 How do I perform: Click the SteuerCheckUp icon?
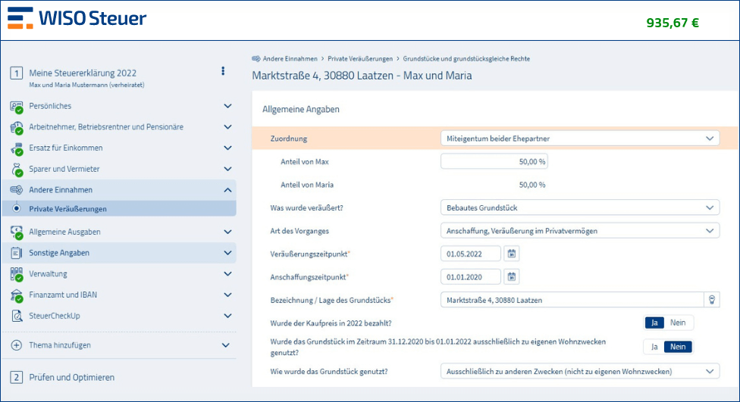click(x=17, y=316)
